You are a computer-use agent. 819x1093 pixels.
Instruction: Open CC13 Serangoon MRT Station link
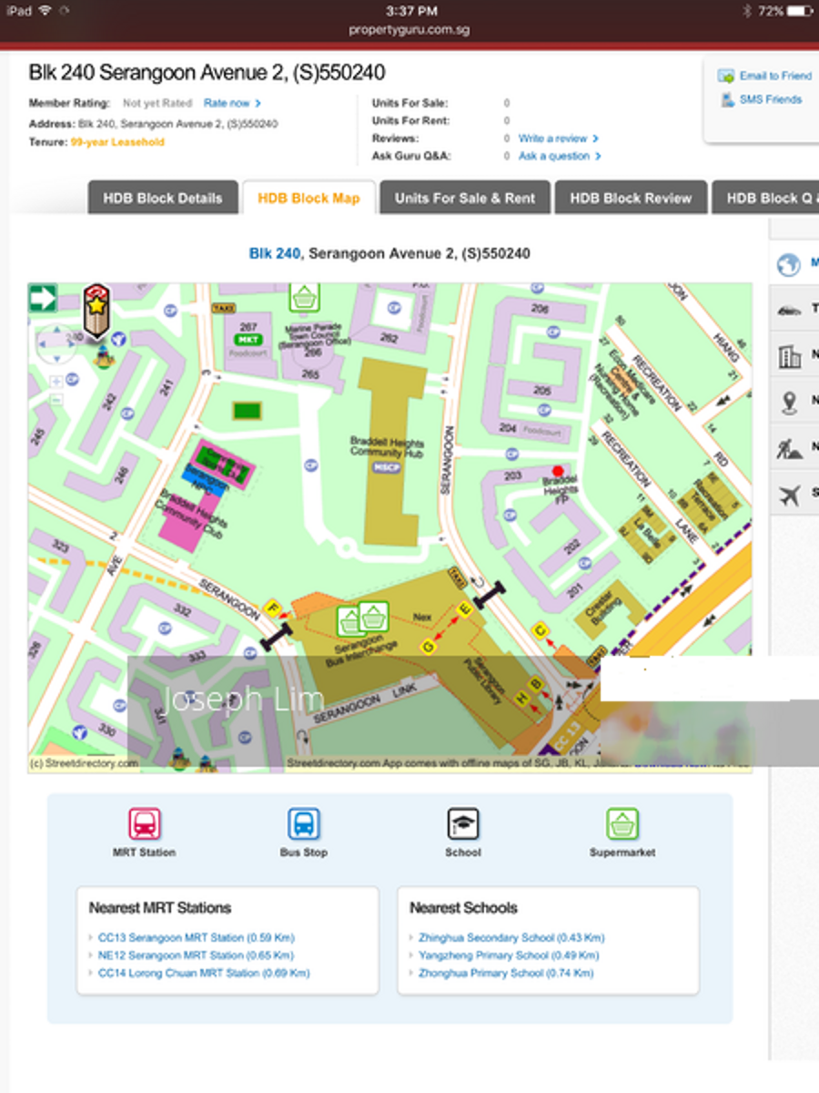[196, 937]
